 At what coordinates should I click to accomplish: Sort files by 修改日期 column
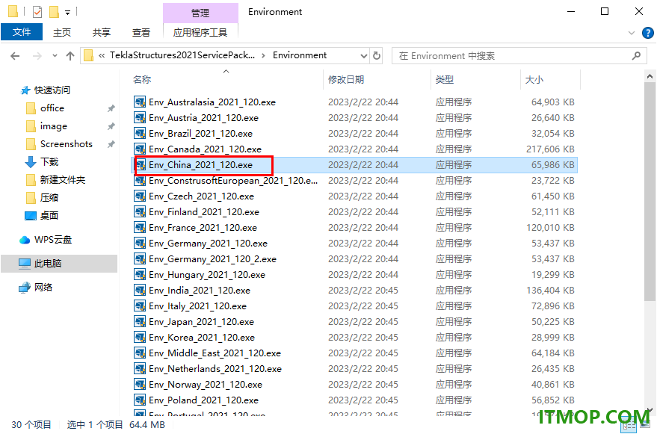(x=376, y=80)
